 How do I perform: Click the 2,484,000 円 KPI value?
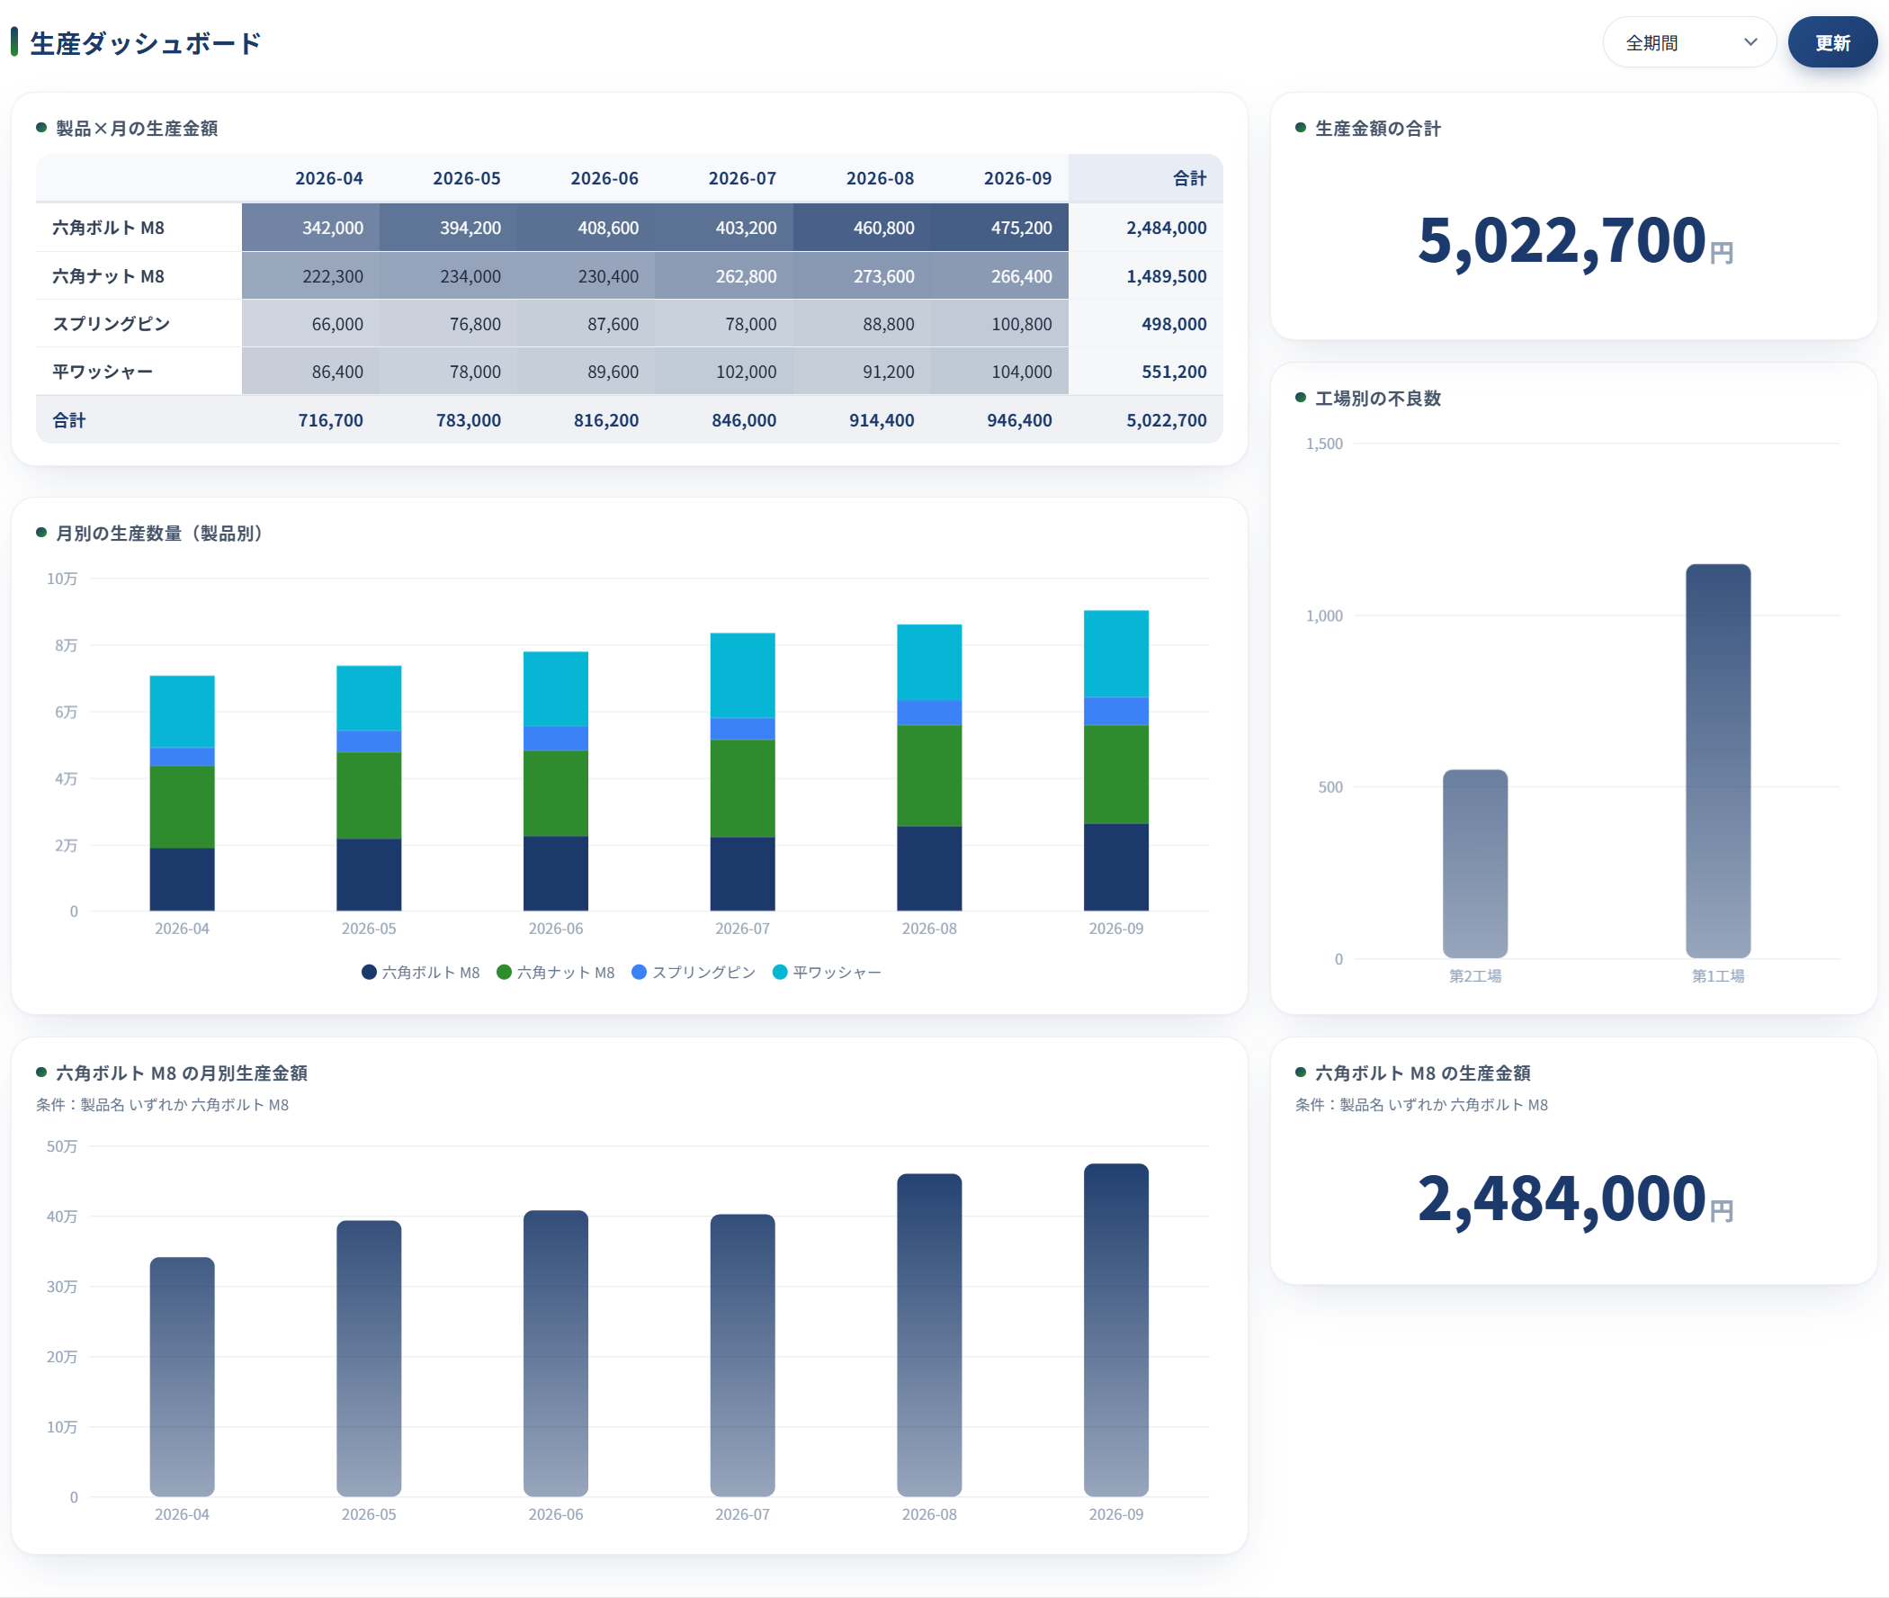[x=1575, y=1199]
